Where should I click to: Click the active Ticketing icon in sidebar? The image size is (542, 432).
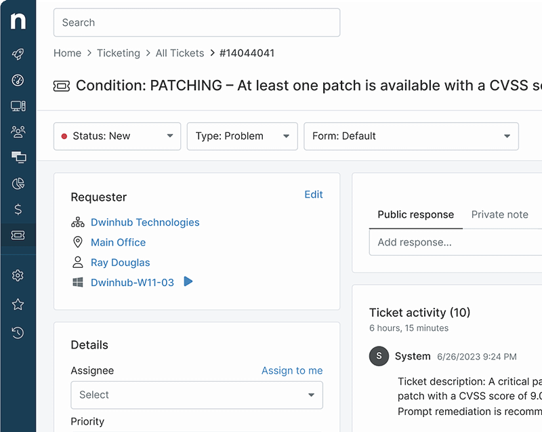(x=18, y=235)
